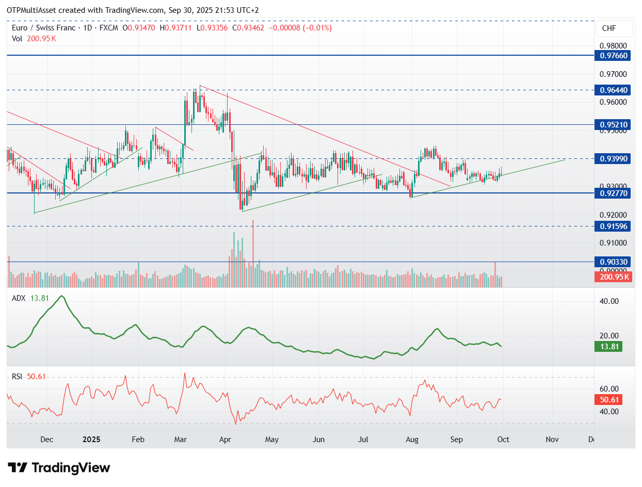Toggle the Vol overlay label
The image size is (642, 487).
pos(17,38)
